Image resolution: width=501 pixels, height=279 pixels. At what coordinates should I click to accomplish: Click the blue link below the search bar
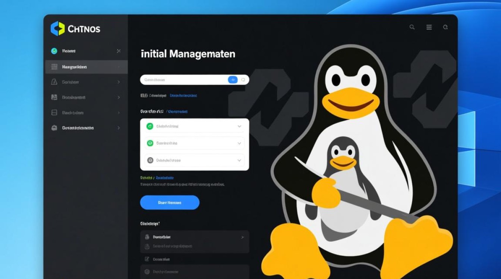(183, 96)
